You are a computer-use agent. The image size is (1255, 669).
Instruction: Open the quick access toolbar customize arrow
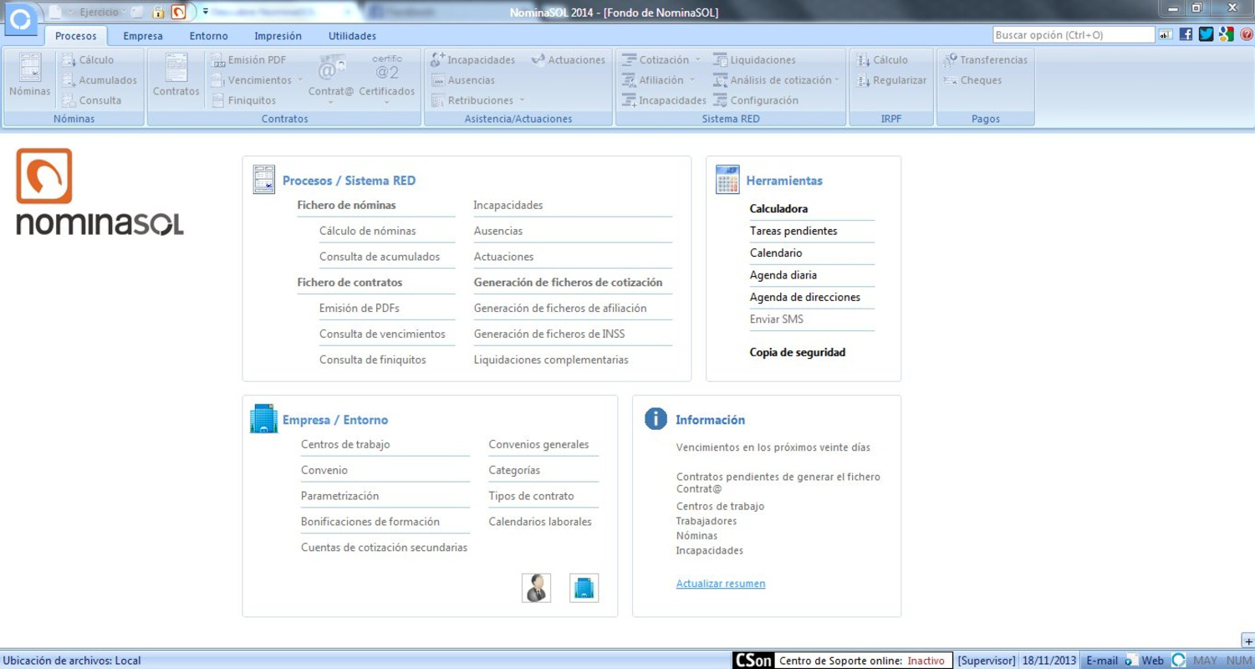point(205,12)
